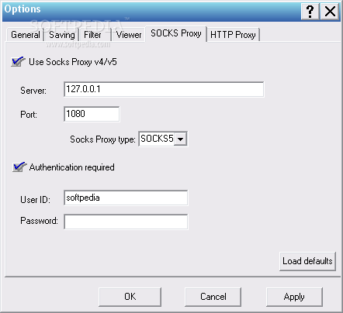This screenshot has width=343, height=313.
Task: Click the question mark help button
Action: [310, 12]
